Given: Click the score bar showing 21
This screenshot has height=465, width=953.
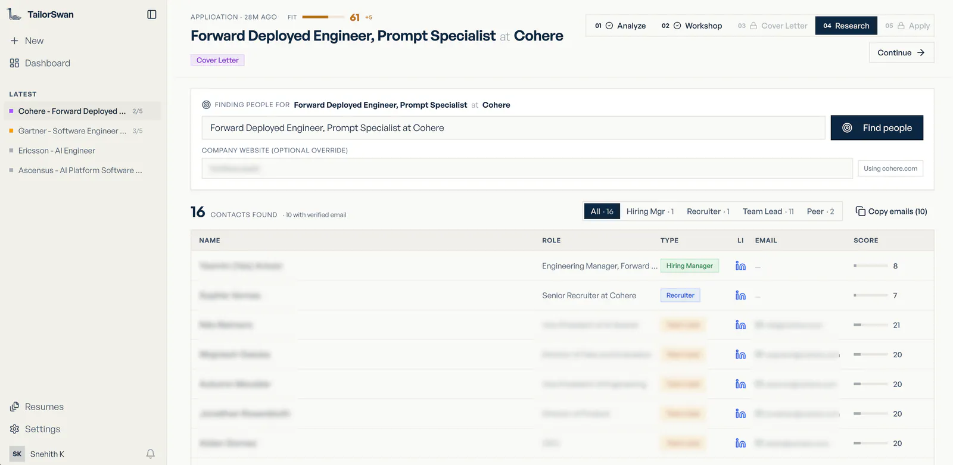Looking at the screenshot, I should point(871,325).
